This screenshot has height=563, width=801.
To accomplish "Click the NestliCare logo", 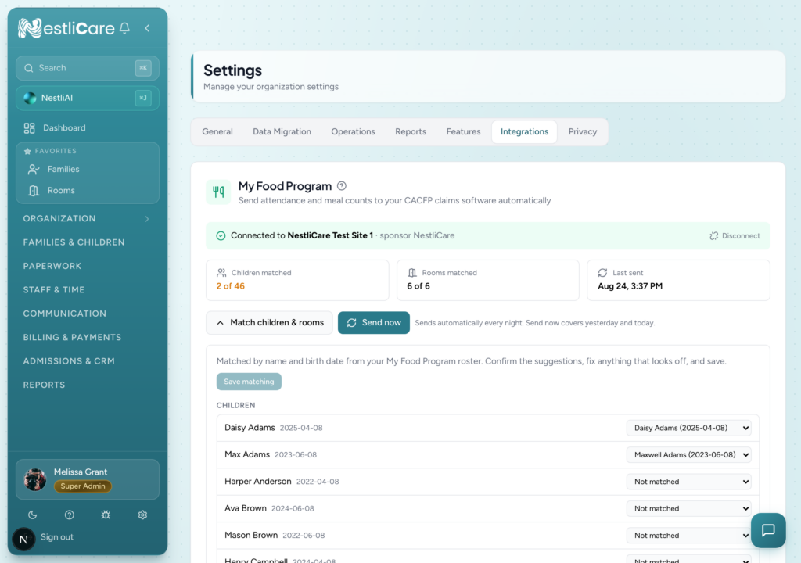I will coord(66,28).
